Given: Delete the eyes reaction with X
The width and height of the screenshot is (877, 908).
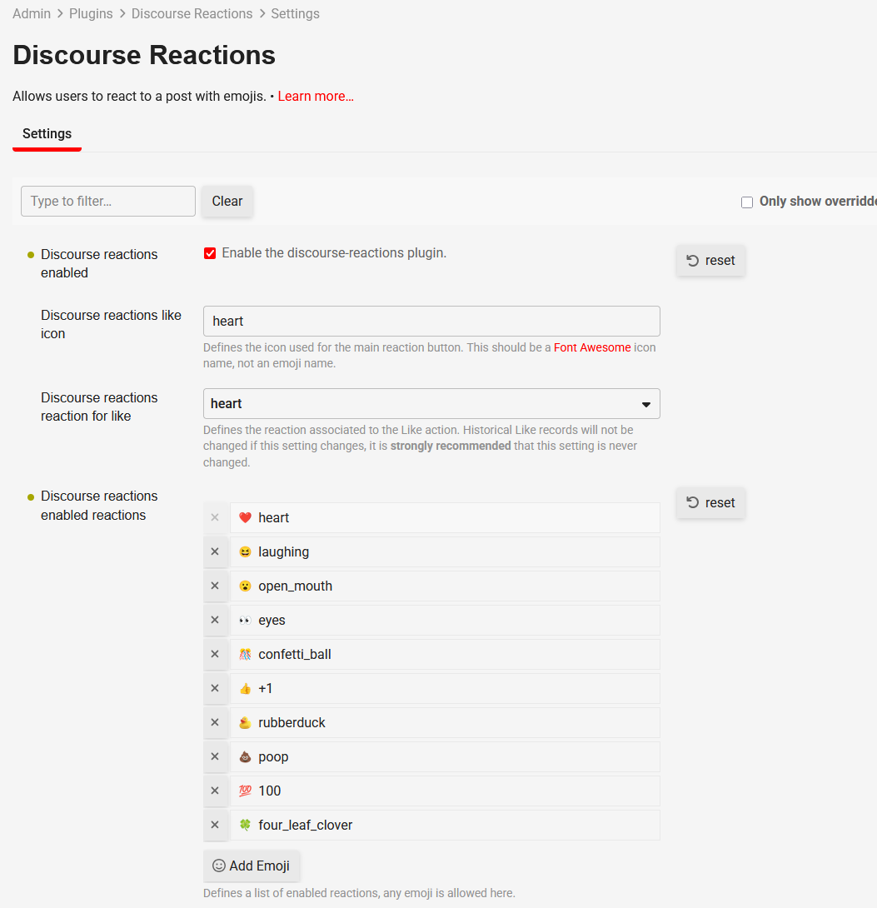Looking at the screenshot, I should tap(215, 620).
